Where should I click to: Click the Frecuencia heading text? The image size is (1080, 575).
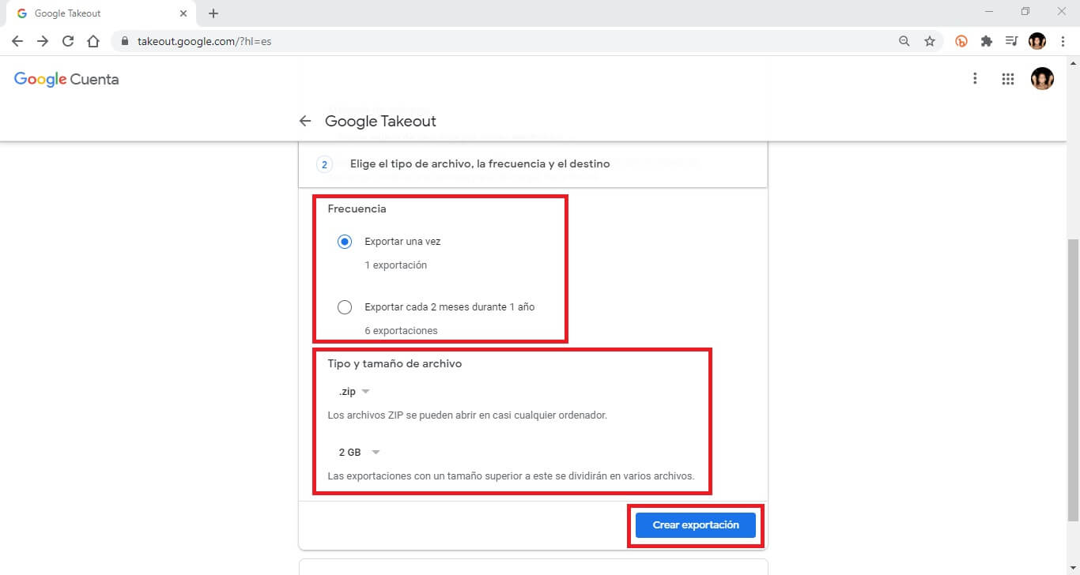tap(357, 209)
